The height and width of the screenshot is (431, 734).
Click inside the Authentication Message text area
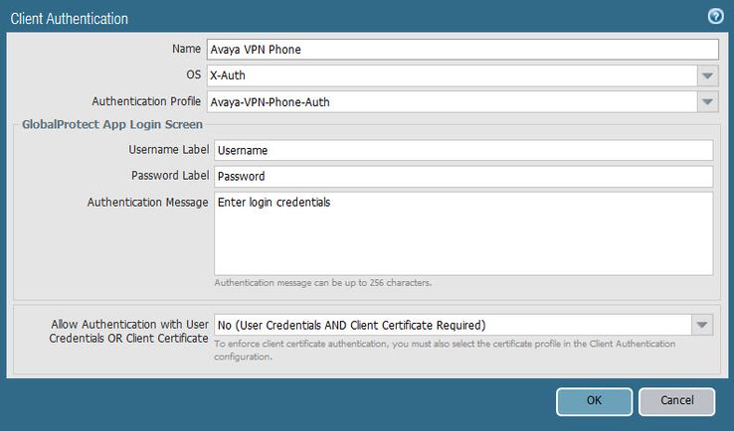tap(463, 233)
